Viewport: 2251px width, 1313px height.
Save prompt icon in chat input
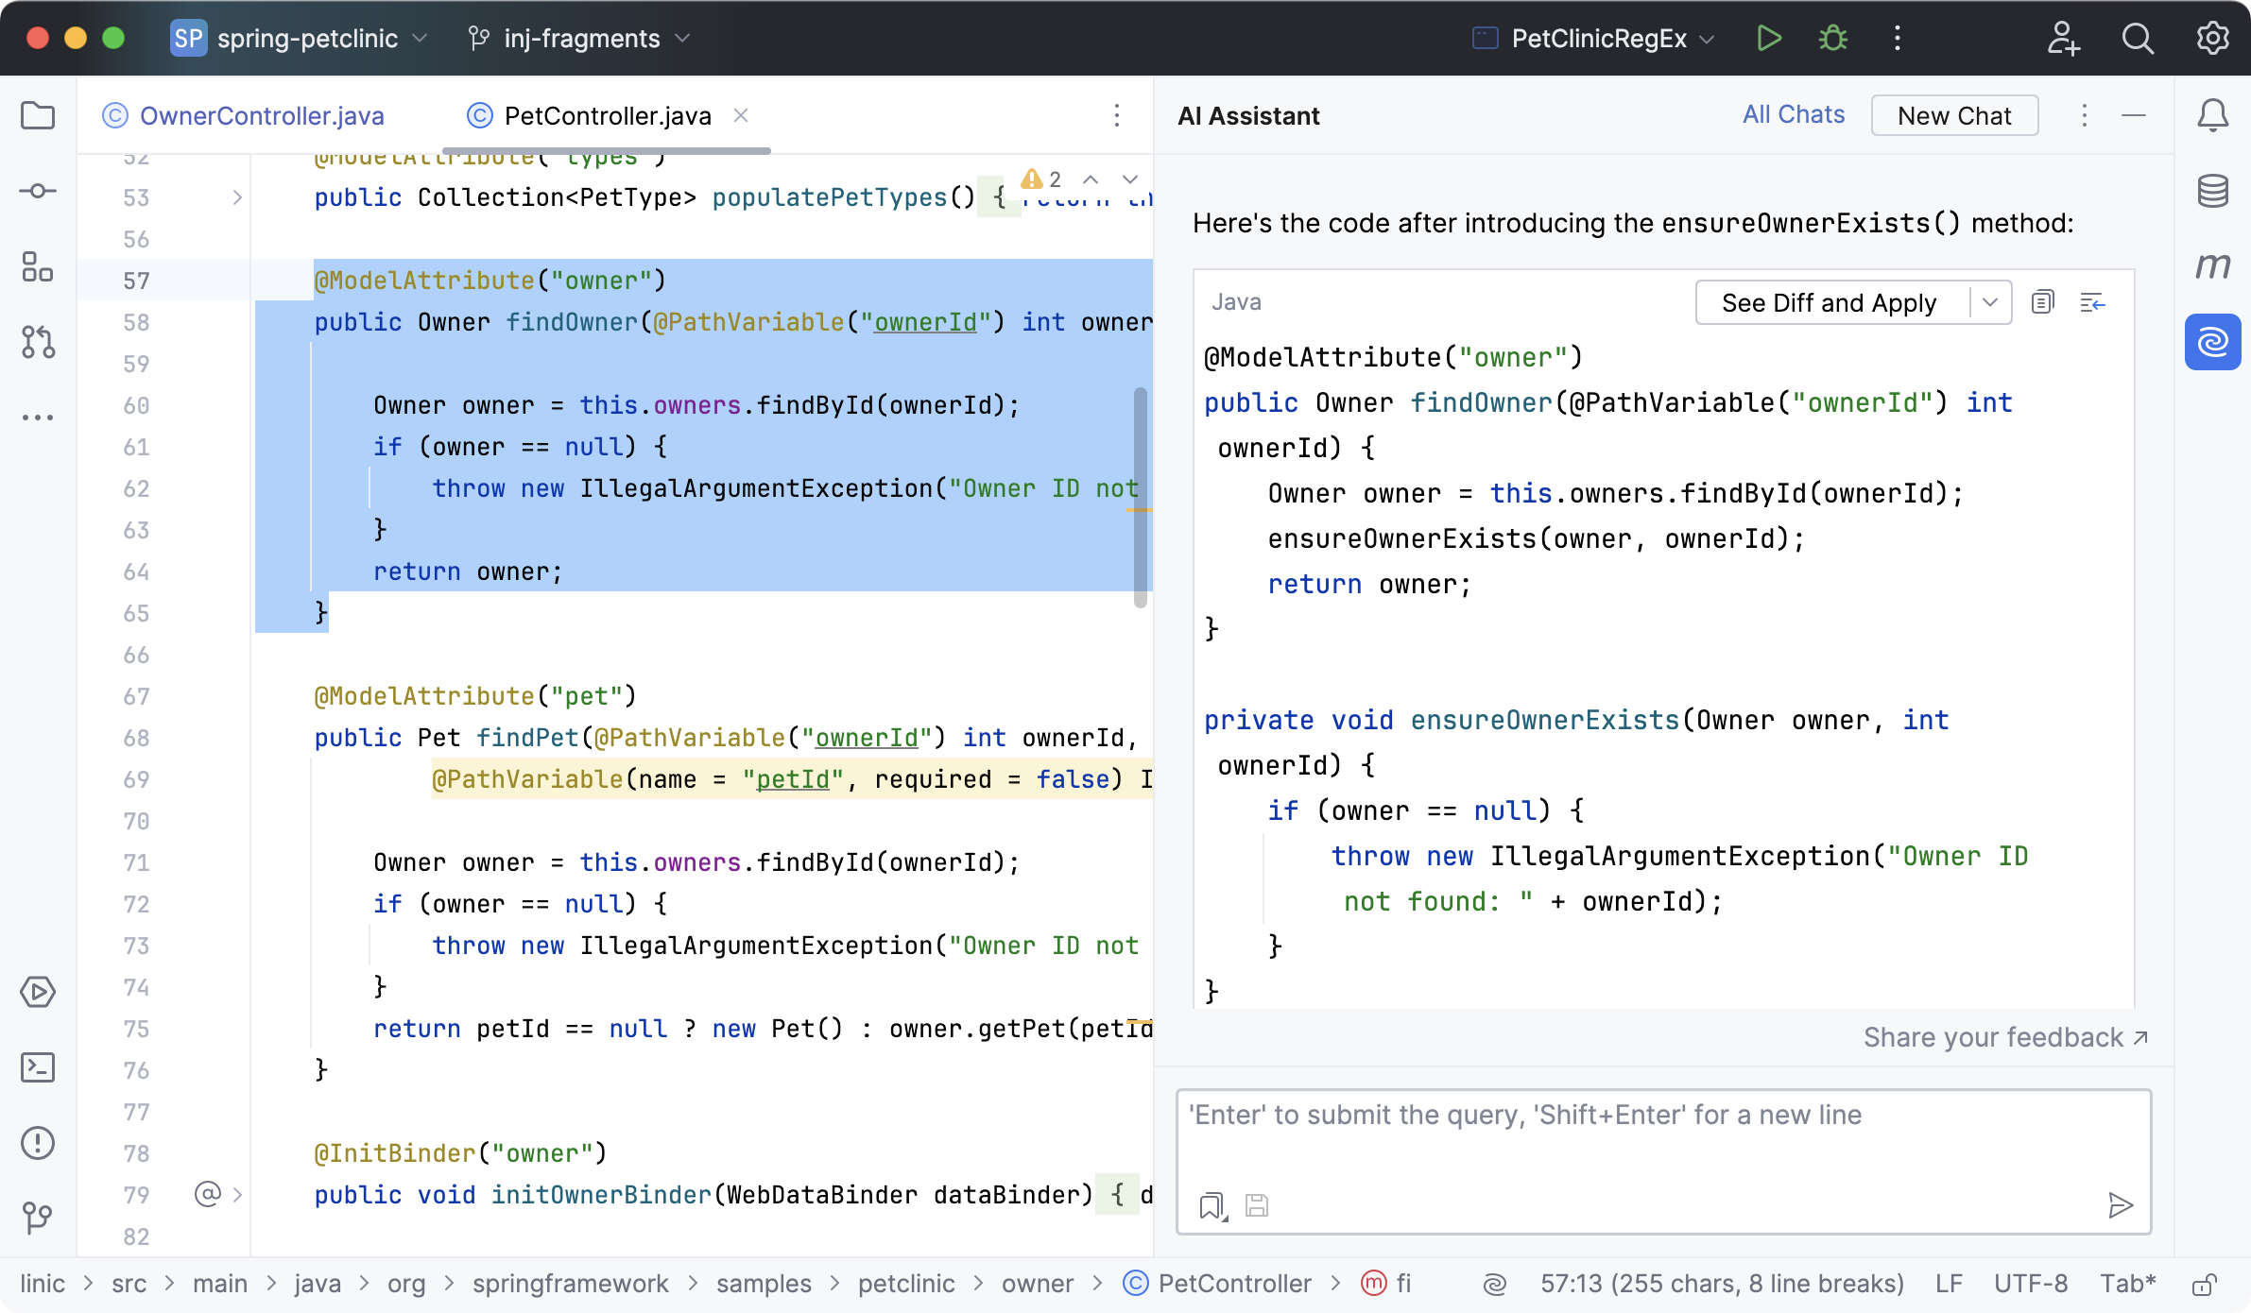point(1257,1205)
